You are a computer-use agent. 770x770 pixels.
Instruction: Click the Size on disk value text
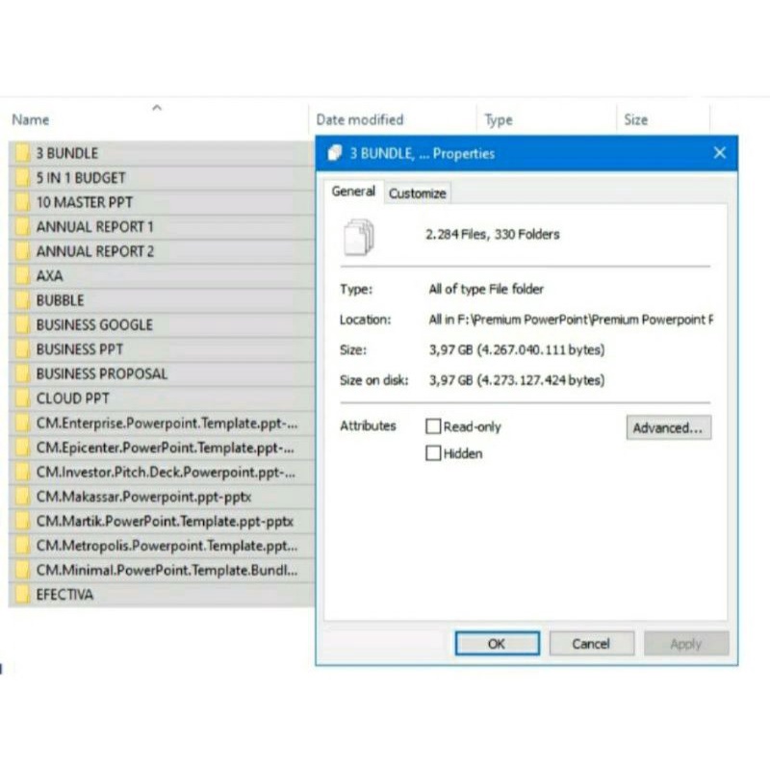click(517, 380)
